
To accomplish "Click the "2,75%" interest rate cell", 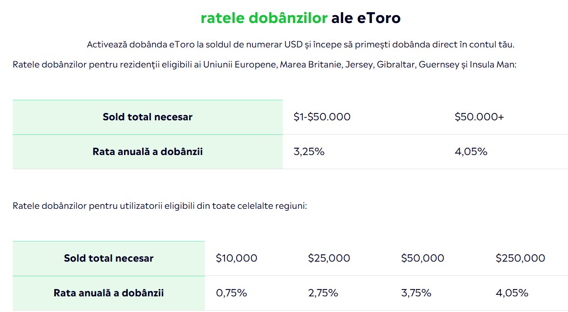I will pos(323,293).
